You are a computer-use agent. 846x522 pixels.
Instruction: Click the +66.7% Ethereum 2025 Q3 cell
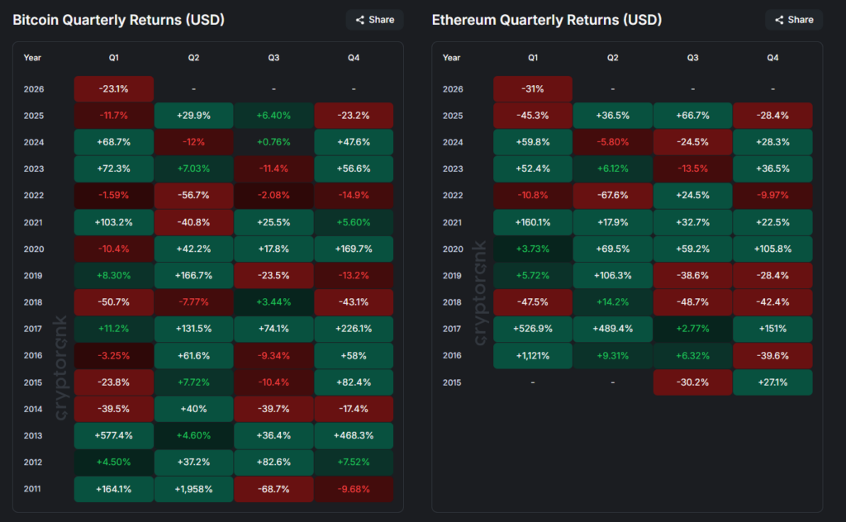click(x=692, y=116)
